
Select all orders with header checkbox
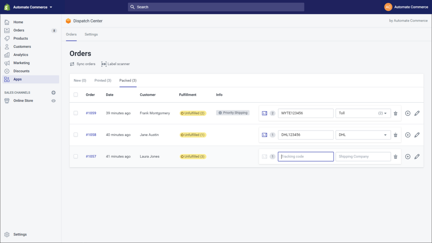pos(76,94)
